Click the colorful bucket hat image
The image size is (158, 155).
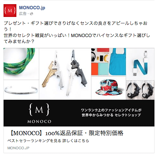coord(109,88)
